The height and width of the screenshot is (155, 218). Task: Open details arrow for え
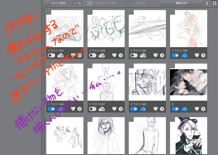pyautogui.click(x=203, y=109)
